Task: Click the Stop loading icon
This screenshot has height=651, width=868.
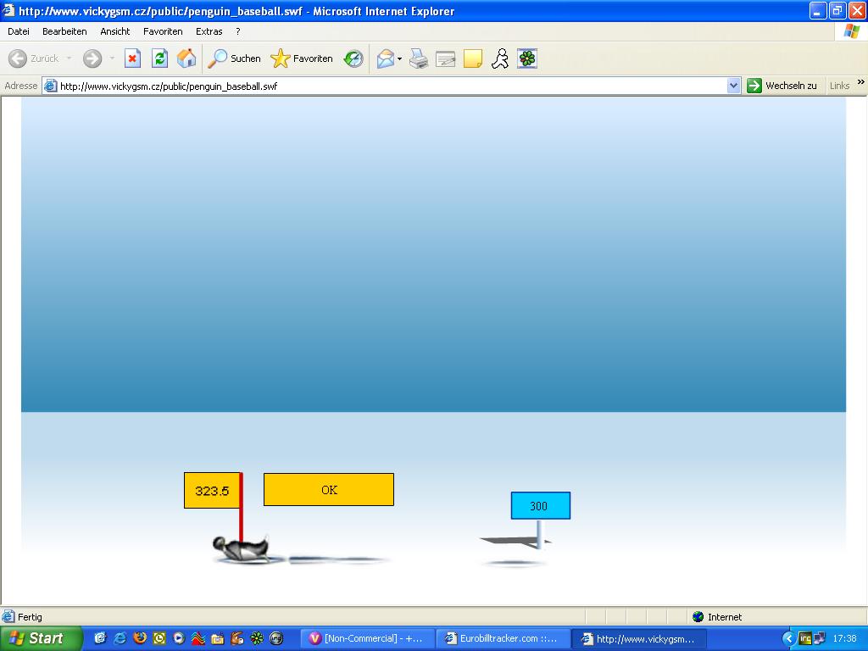Action: tap(132, 58)
